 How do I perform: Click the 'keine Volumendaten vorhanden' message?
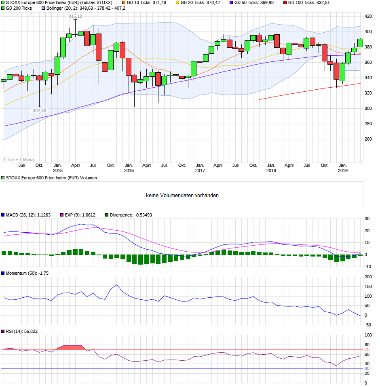(x=182, y=196)
